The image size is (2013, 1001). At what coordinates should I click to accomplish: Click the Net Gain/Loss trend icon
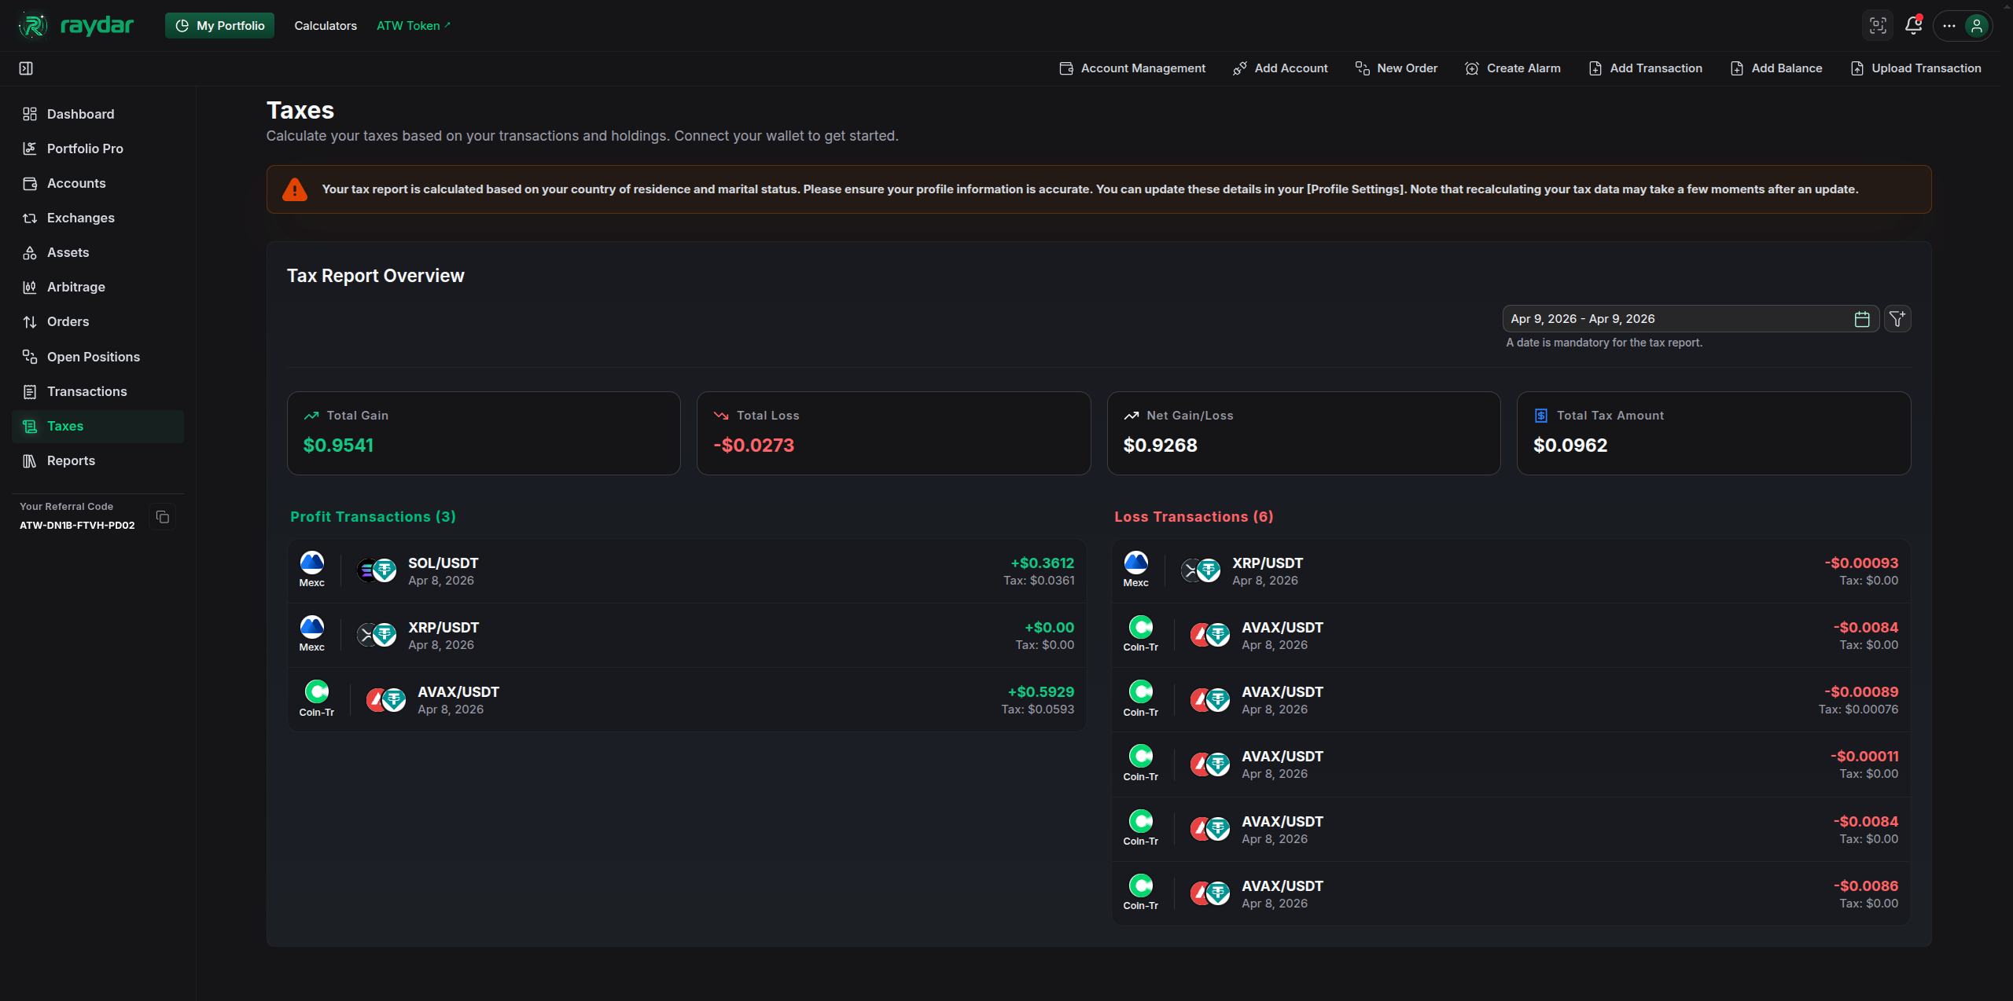tap(1132, 416)
